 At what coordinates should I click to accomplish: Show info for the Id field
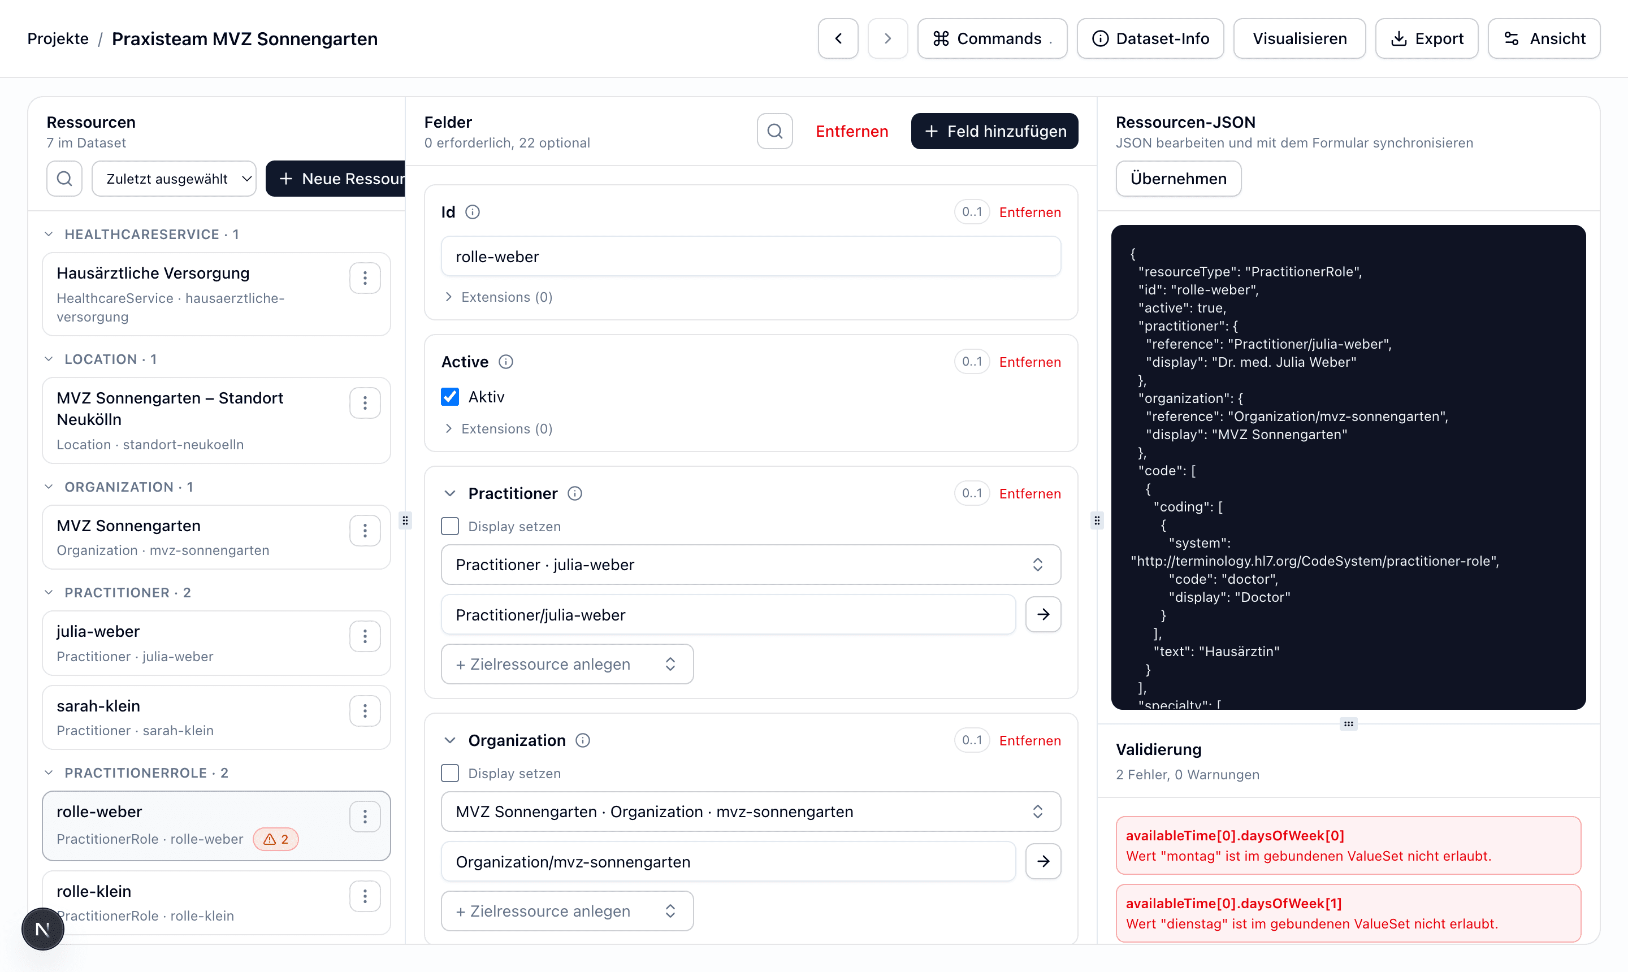tap(473, 212)
